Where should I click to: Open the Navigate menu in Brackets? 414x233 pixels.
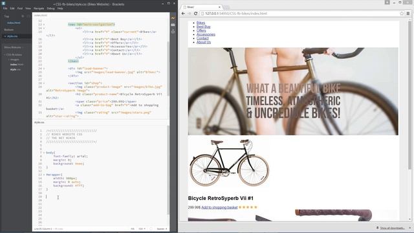pos(39,8)
